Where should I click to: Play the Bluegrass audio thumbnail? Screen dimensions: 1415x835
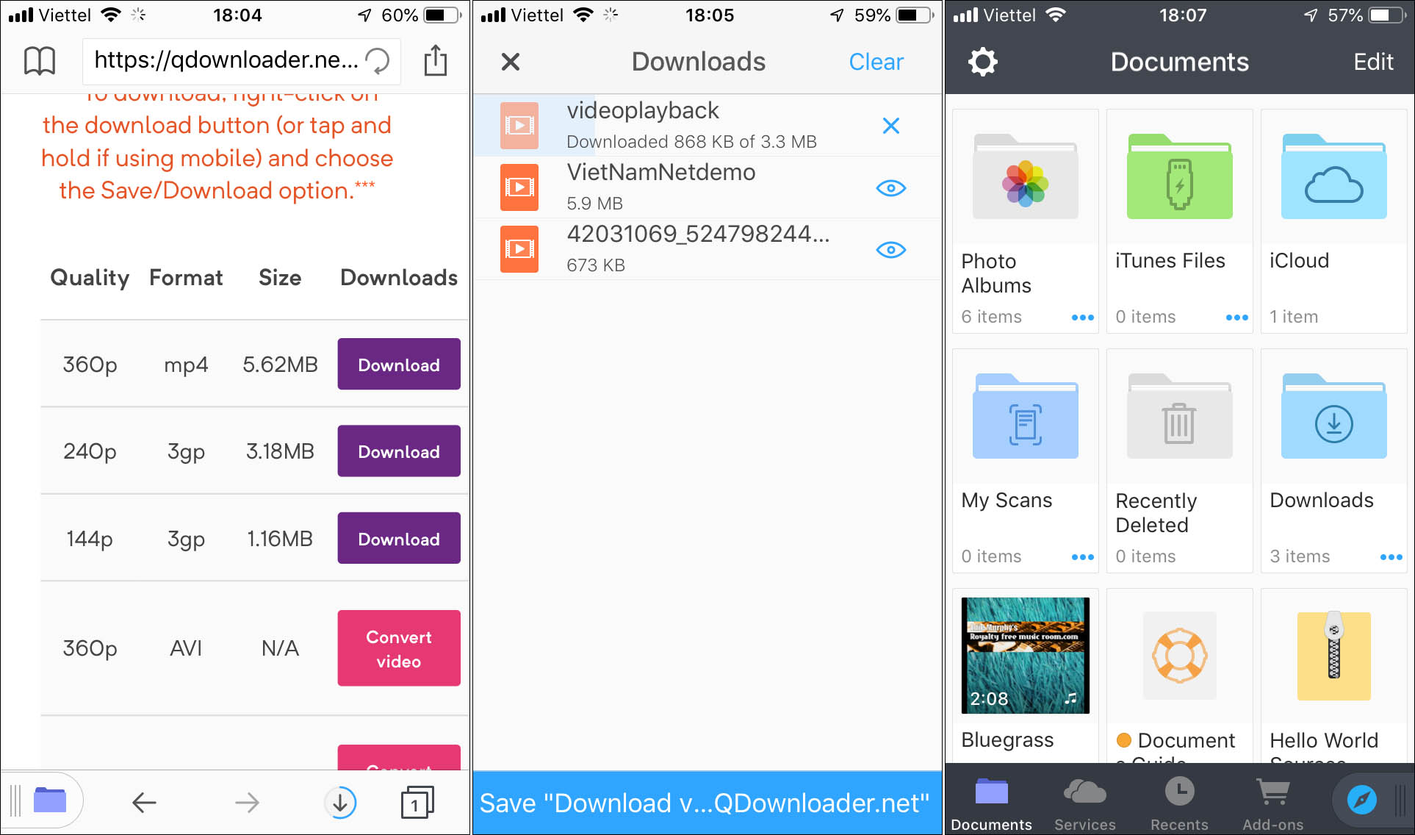[1026, 656]
